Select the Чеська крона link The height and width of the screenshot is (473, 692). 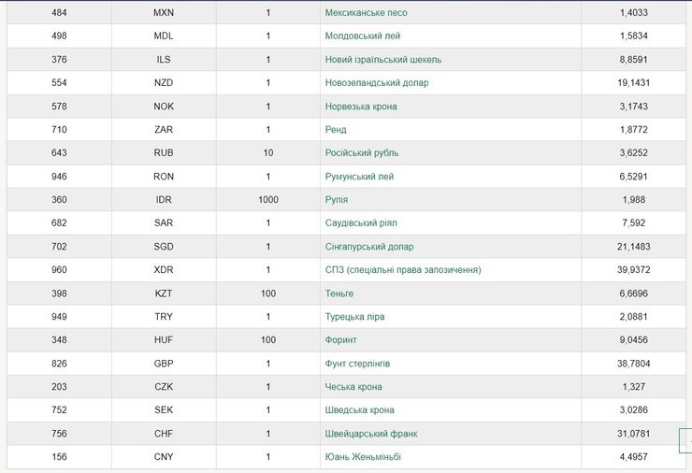point(353,387)
